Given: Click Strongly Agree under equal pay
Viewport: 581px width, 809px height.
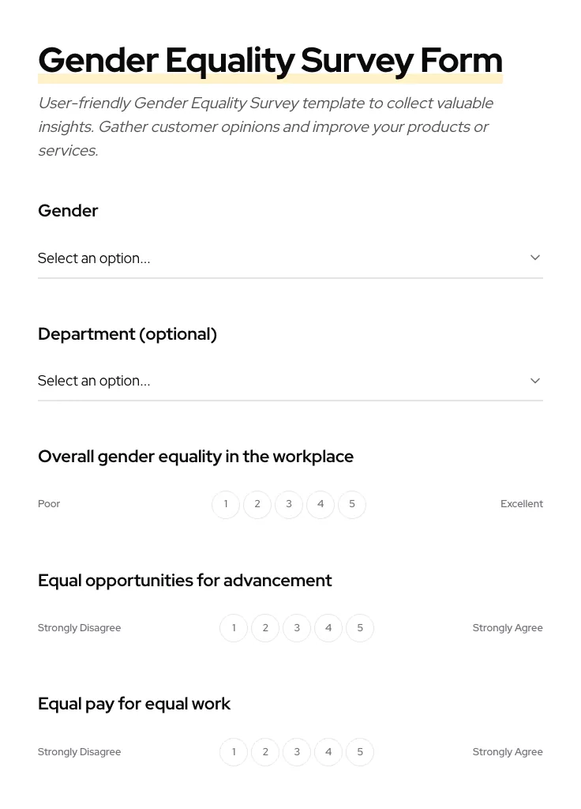Looking at the screenshot, I should coord(508,751).
